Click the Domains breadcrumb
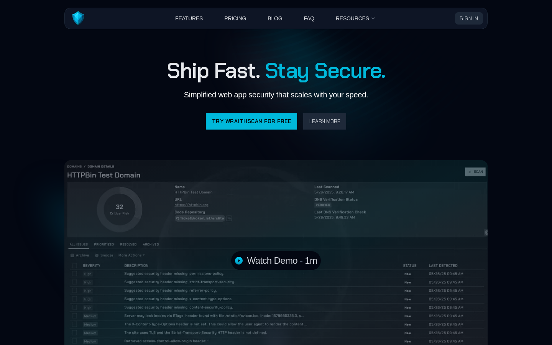This screenshot has height=345, width=552. (74, 166)
